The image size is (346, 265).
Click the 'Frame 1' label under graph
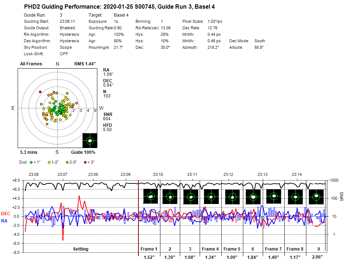[149, 249]
